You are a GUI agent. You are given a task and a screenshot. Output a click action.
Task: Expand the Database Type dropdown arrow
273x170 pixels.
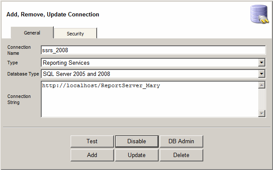point(261,74)
